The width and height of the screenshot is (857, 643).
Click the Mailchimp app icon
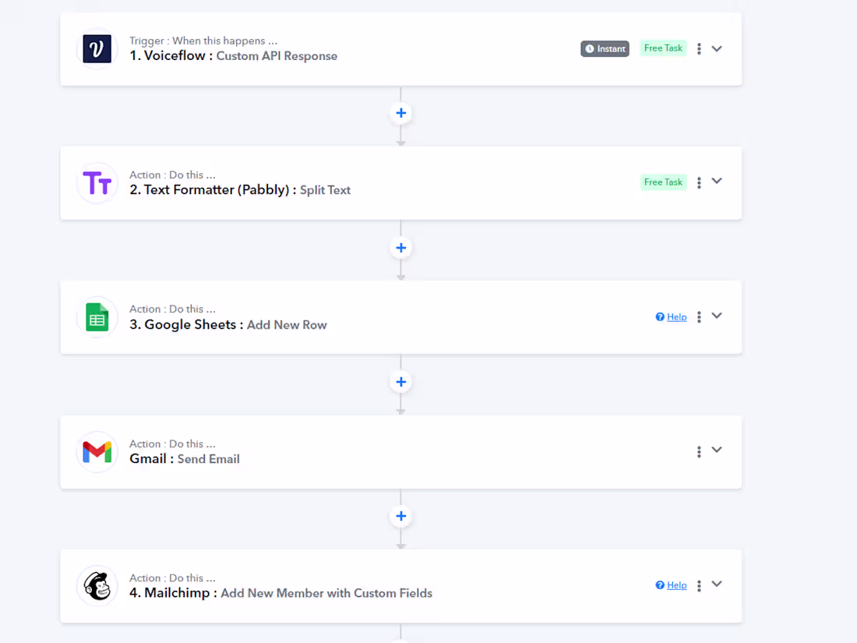(x=97, y=586)
